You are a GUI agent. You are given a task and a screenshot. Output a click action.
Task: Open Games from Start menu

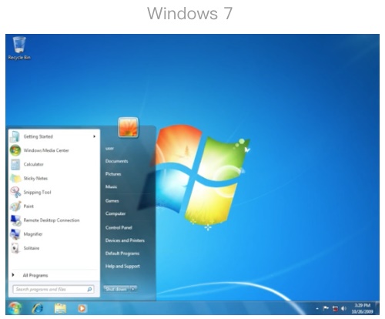[x=112, y=200]
